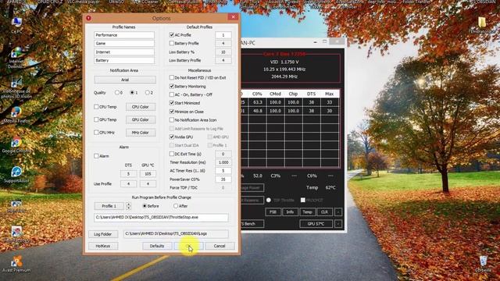Launch Mozilla Firefox from the desktop

16,115
